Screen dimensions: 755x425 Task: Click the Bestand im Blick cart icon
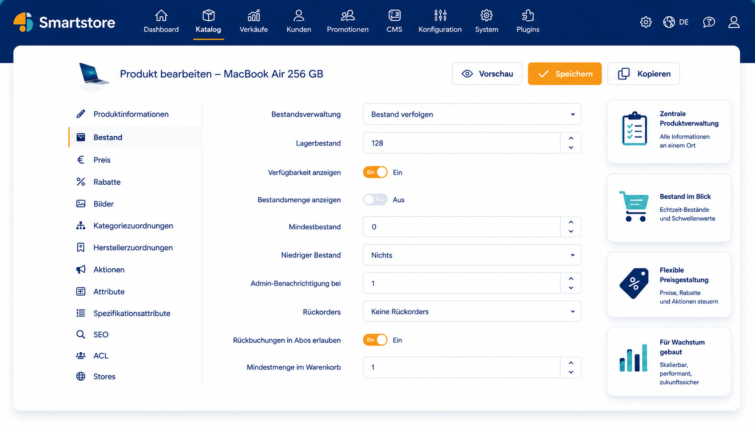tap(634, 206)
